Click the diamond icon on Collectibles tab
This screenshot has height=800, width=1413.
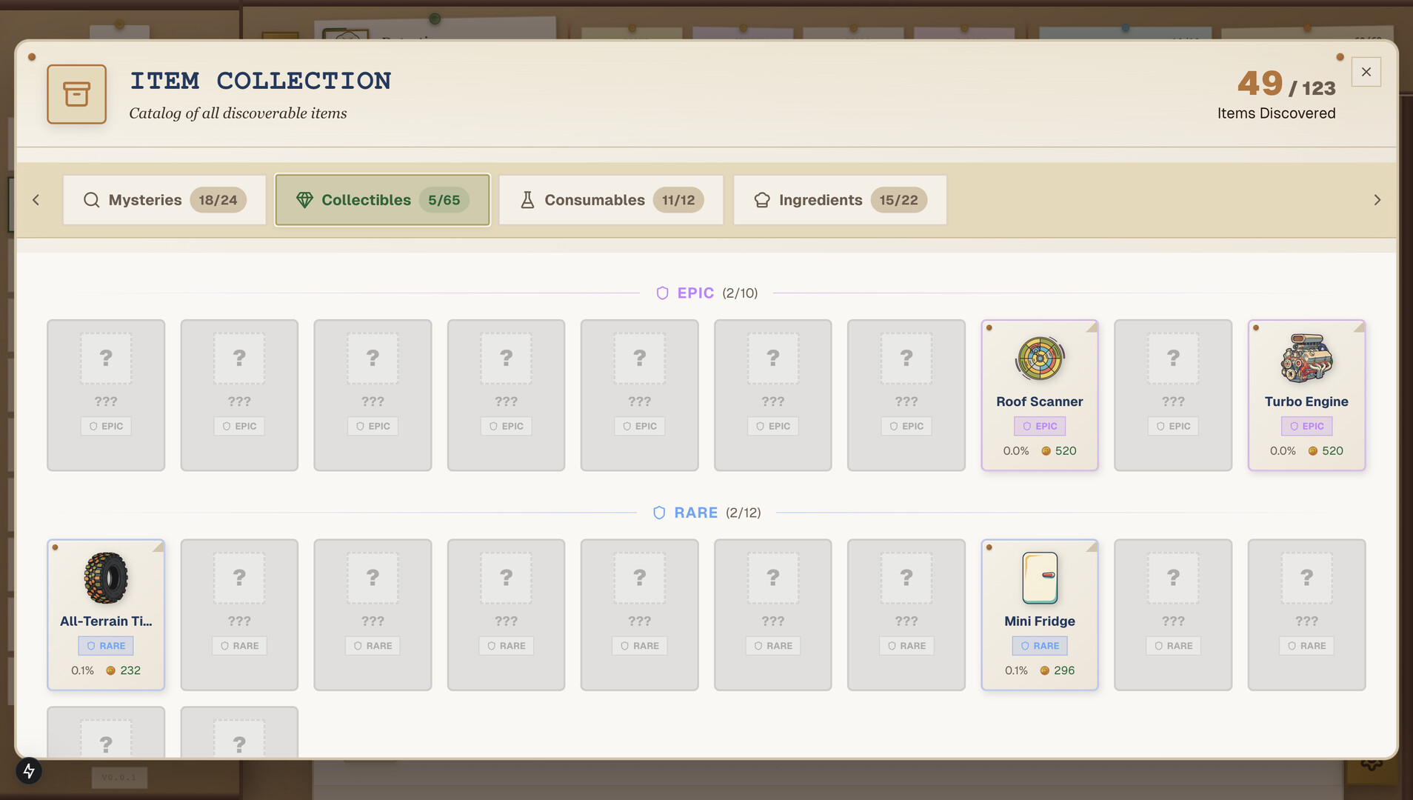point(305,199)
